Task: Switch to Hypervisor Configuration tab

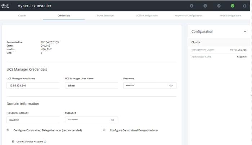Action: (189, 15)
